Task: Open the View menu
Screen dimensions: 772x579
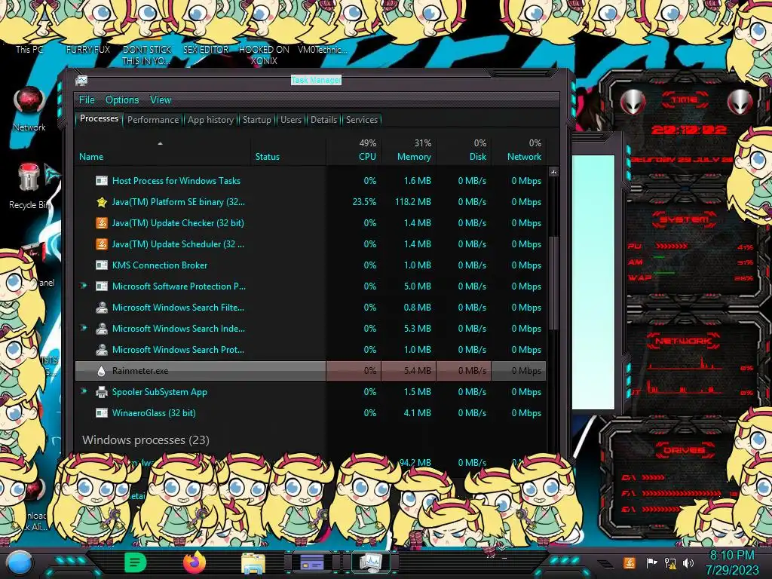Action: [161, 100]
